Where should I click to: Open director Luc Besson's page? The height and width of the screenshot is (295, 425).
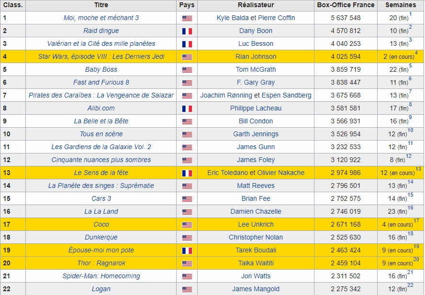256,44
